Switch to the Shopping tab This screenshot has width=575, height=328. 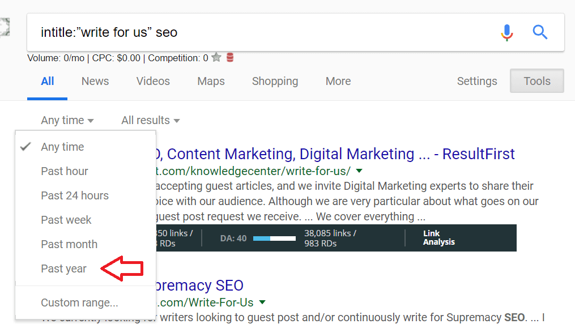[275, 81]
